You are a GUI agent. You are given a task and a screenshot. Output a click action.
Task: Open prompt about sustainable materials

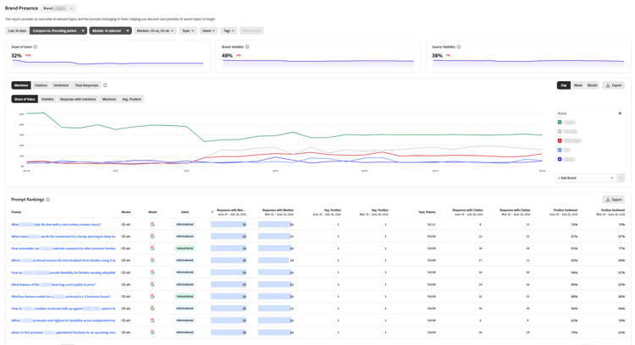[63, 249]
